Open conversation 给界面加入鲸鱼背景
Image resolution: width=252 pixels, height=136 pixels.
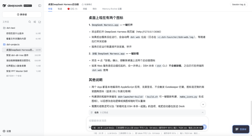tap(22, 66)
